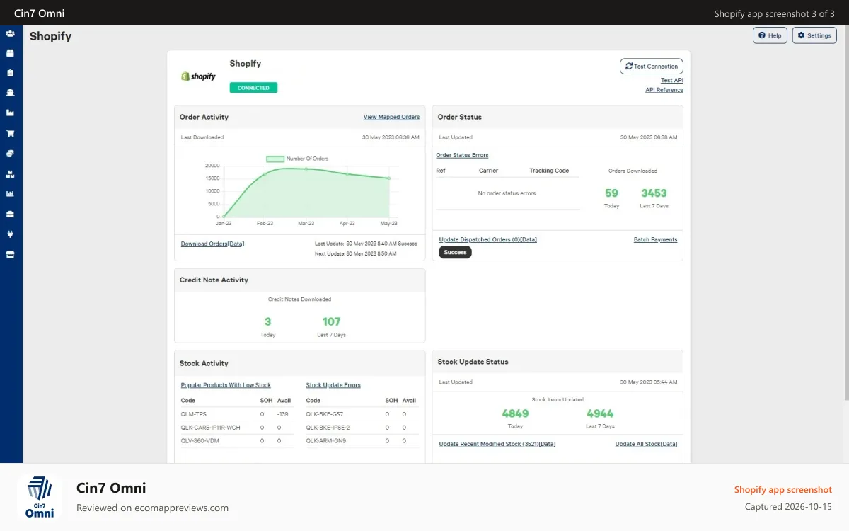
Task: Select the QLM-TPS product code
Action: click(194, 414)
